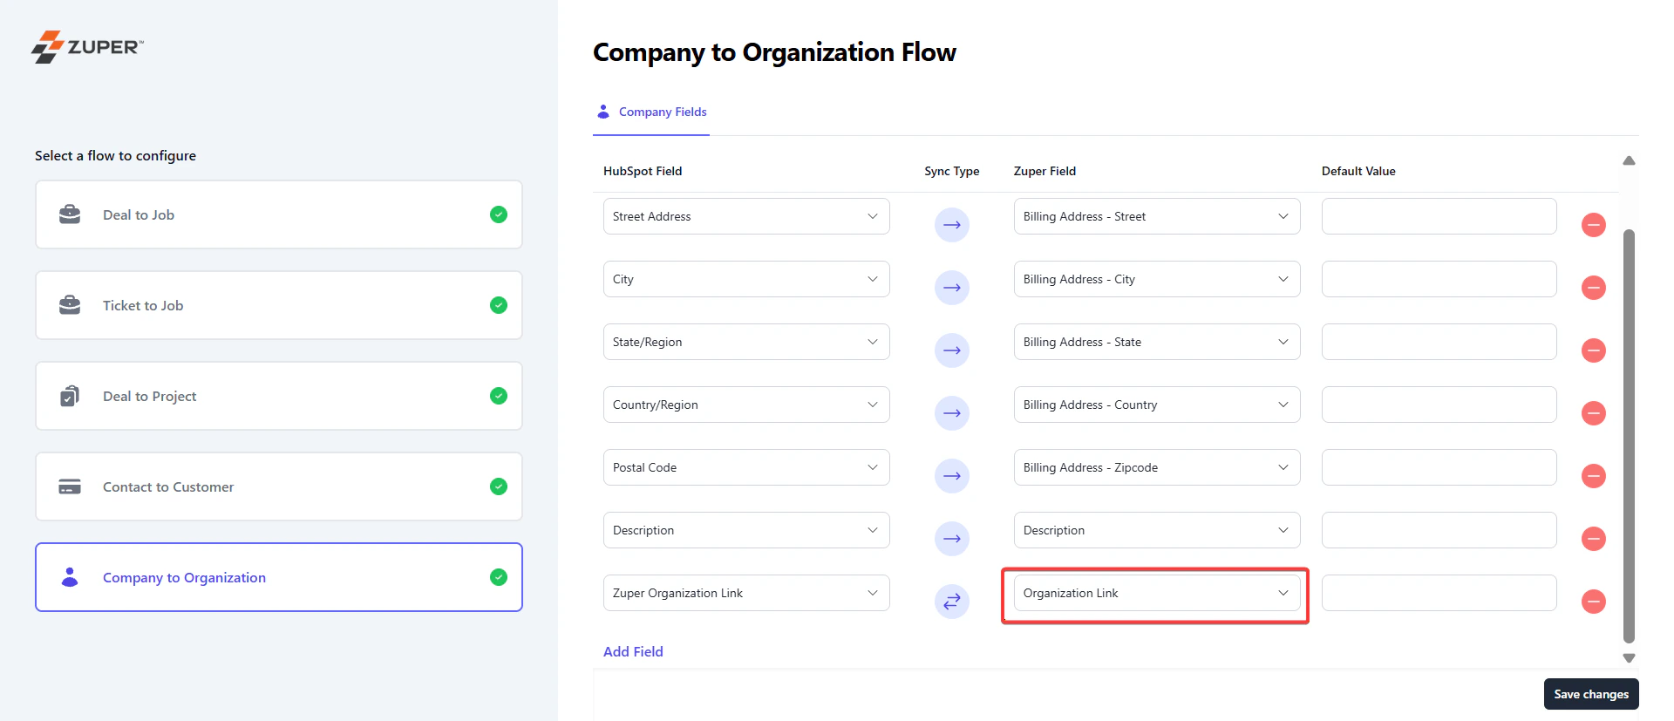The image size is (1674, 721).
Task: Click Save changes button
Action: (1591, 694)
